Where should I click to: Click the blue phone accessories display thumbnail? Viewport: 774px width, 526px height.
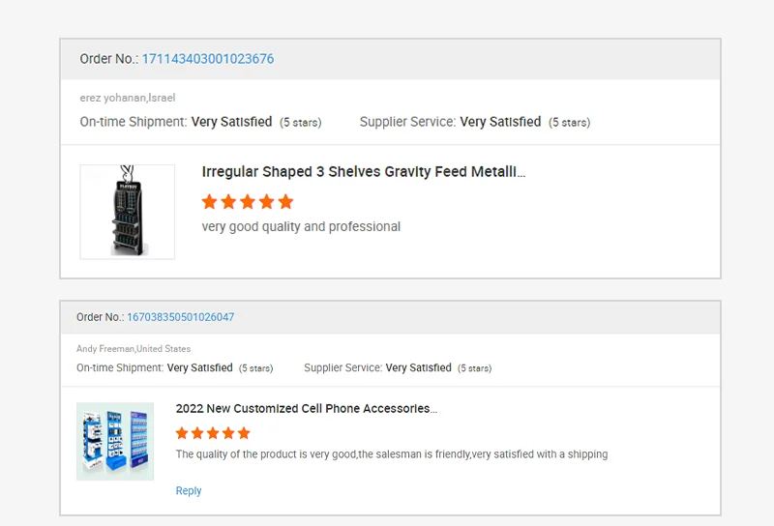click(x=115, y=442)
